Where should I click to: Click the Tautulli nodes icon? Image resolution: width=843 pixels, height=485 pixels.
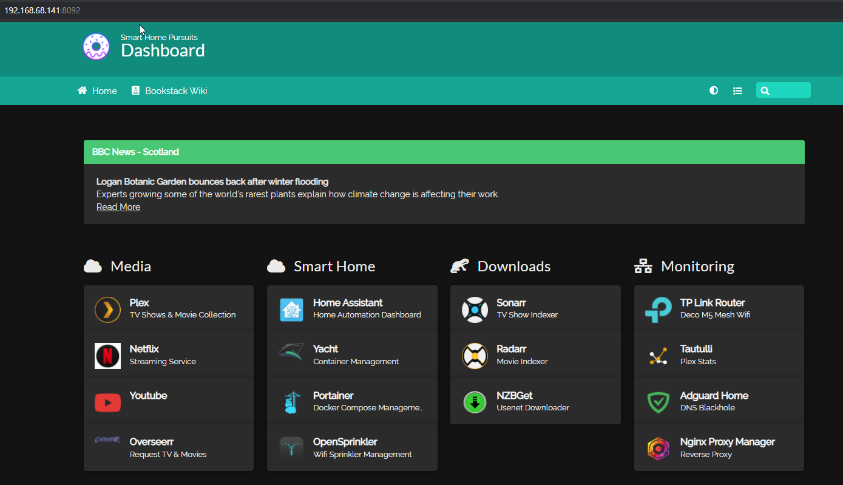(x=658, y=356)
